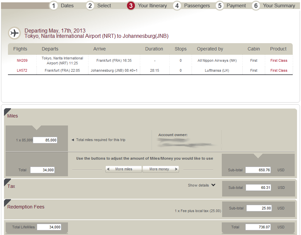
Task: Click the step 2 Select circle
Action: (90, 6)
